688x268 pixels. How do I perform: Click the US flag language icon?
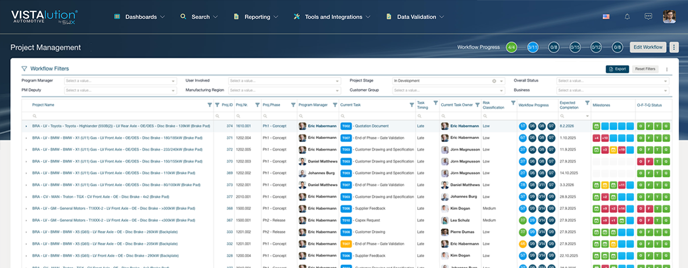[606, 17]
